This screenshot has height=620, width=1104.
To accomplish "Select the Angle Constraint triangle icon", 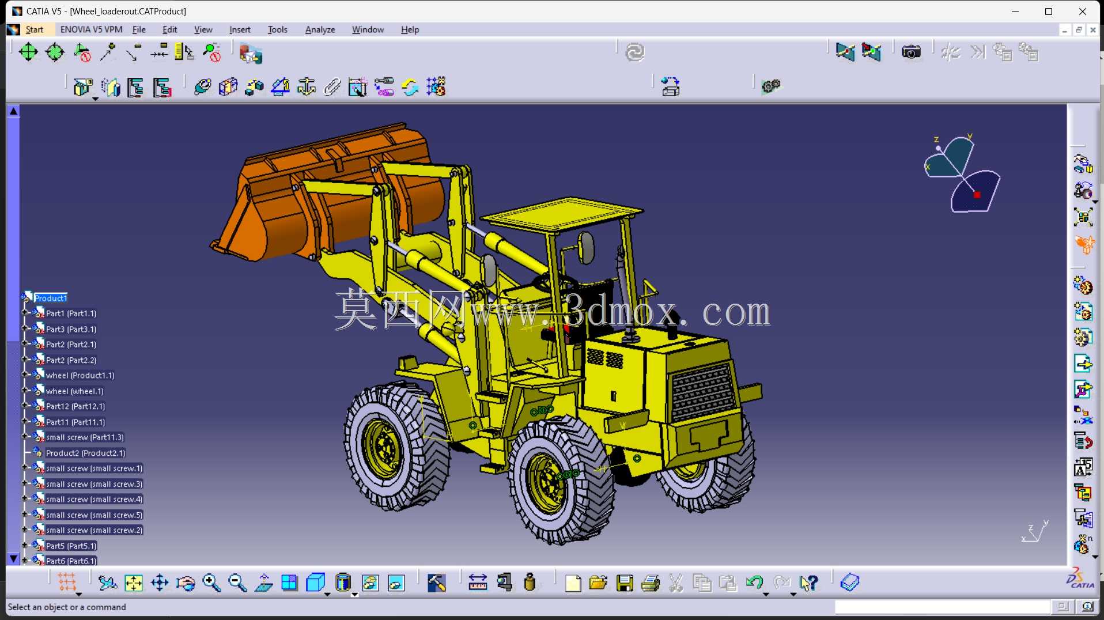I will [x=281, y=87].
